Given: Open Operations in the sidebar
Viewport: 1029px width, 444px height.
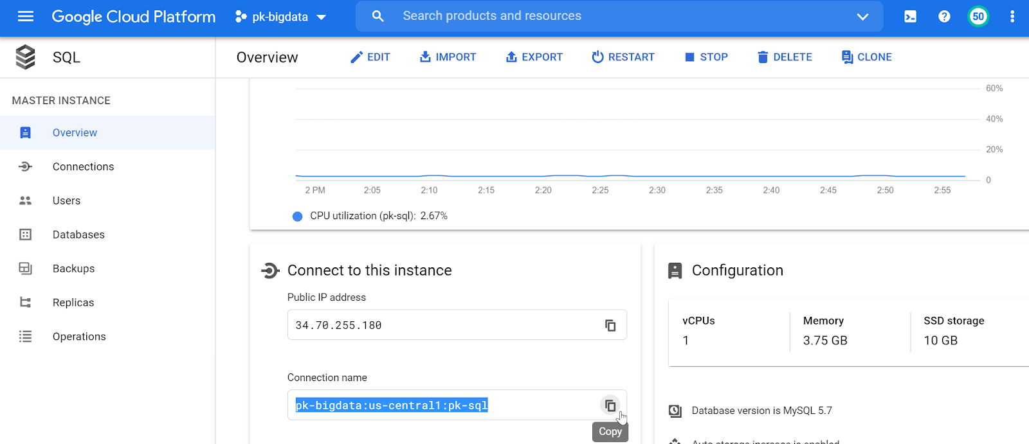Looking at the screenshot, I should (107, 337).
